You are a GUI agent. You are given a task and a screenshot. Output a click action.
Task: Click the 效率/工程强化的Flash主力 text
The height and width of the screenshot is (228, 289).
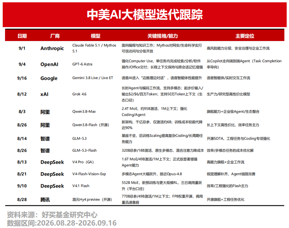227,186
